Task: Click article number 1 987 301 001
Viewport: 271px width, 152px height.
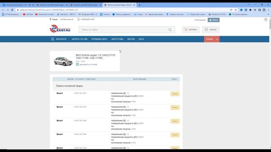Action: click(x=80, y=93)
